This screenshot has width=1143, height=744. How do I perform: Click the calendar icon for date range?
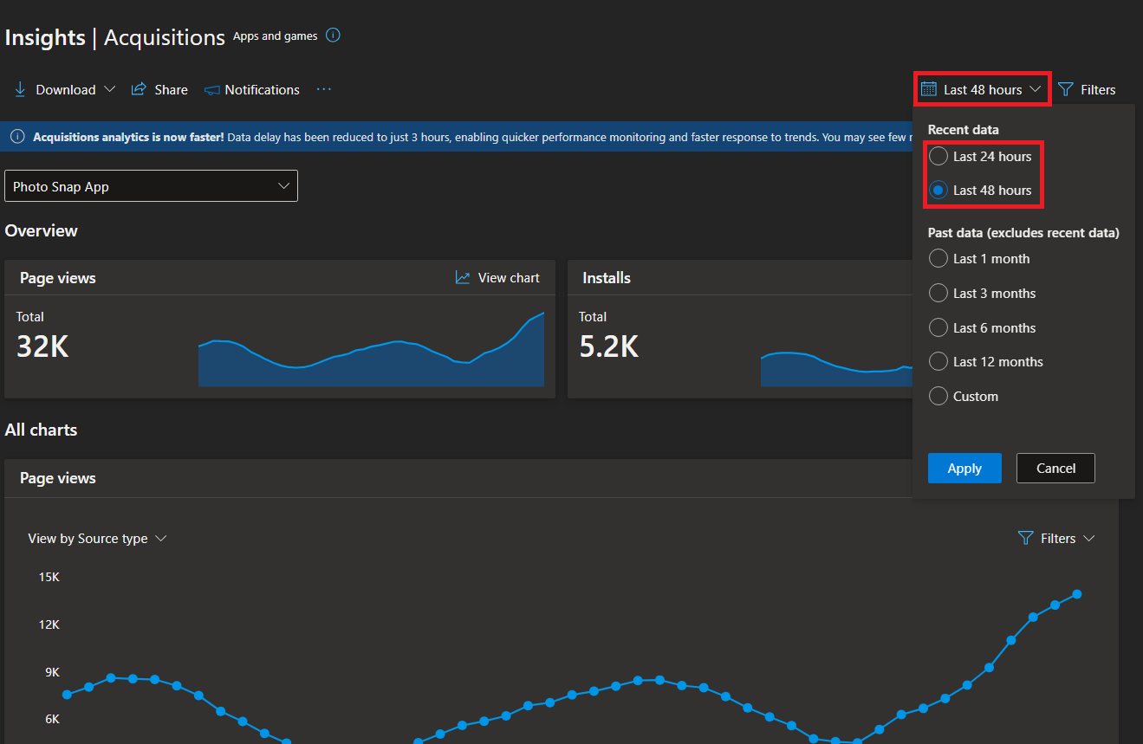click(x=928, y=89)
